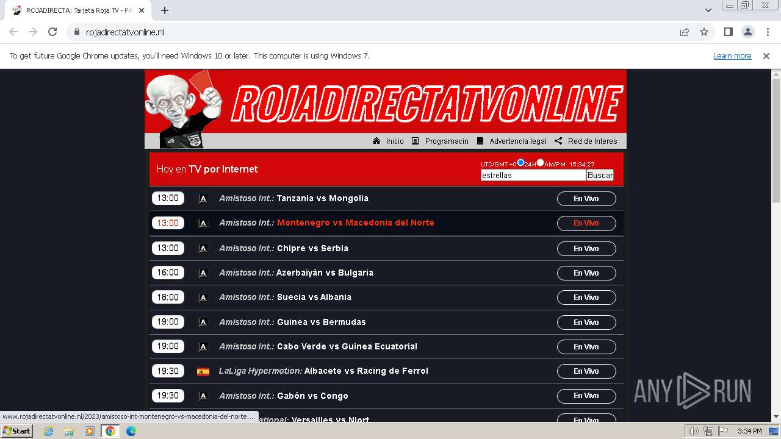Click the 16:00 time badge for Azerbaiyán match

[168, 273]
